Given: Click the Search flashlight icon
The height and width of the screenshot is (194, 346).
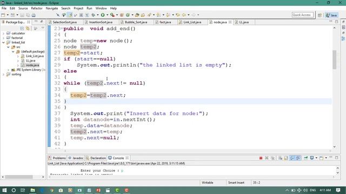Looking at the screenshot, I should point(149,15).
